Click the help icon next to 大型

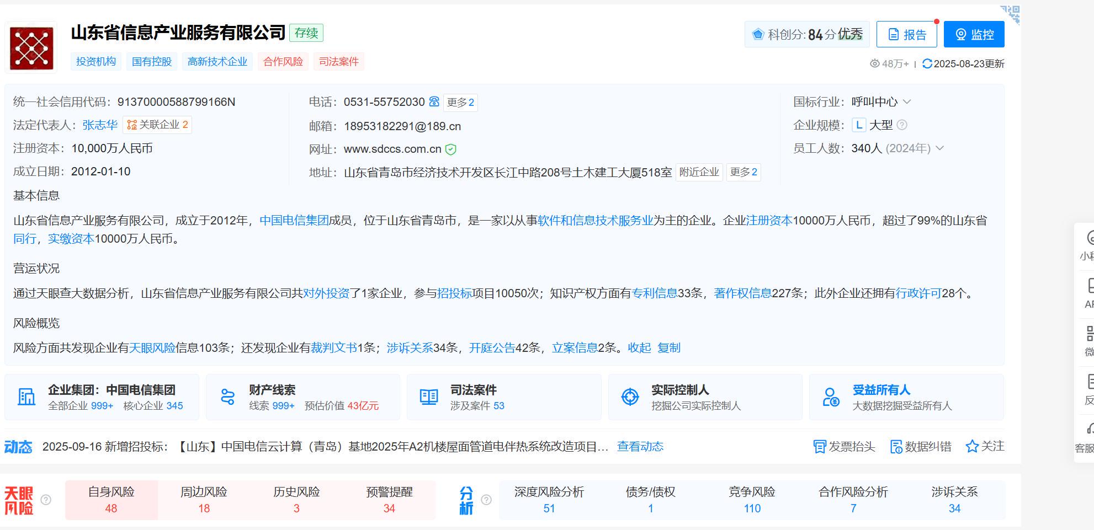coord(902,125)
